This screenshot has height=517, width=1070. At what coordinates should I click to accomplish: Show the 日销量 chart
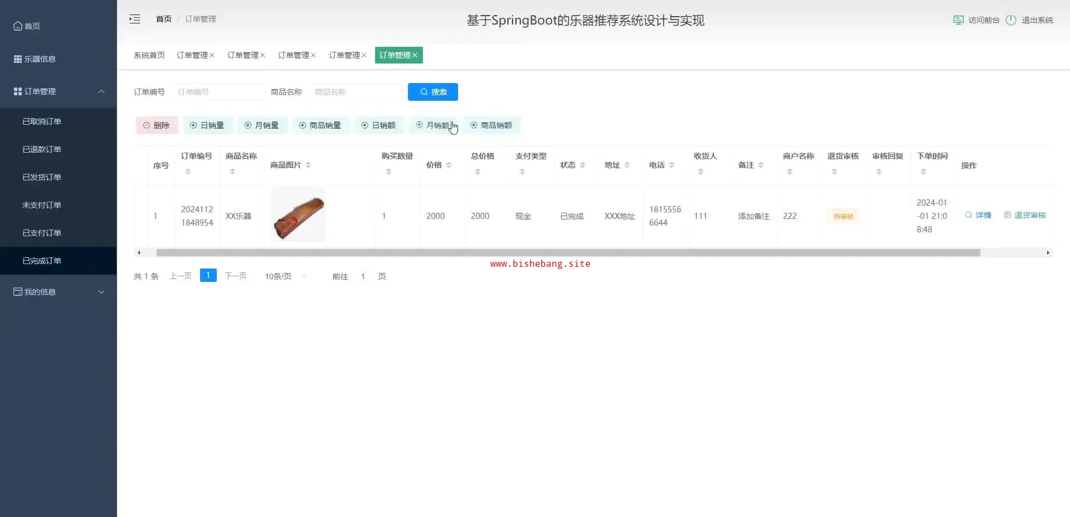(x=207, y=125)
